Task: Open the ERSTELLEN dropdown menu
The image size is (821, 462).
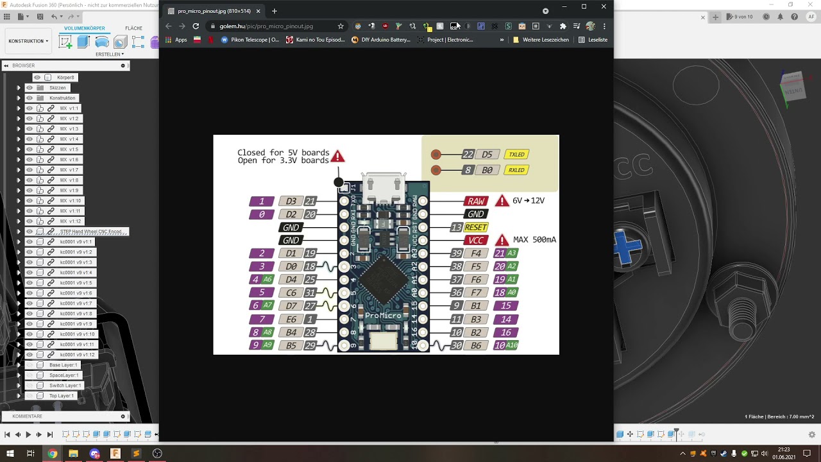Action: [110, 55]
